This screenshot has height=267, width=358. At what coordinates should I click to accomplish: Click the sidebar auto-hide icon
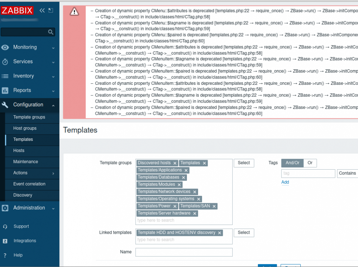pyautogui.click(x=51, y=10)
